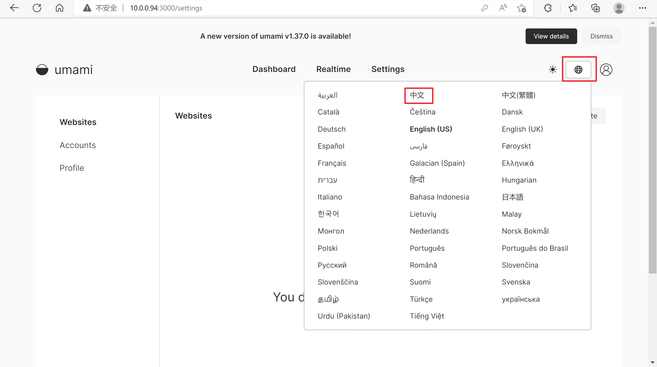Image resolution: width=657 pixels, height=367 pixels.
Task: Reload the page with the refresh icon
Action: click(37, 8)
